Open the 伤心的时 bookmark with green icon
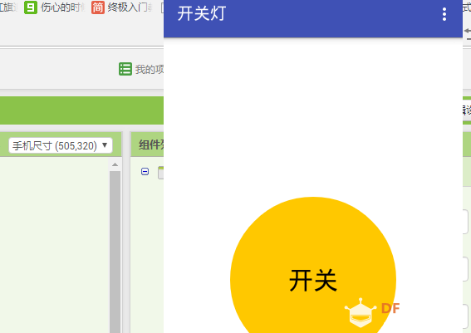 click(x=54, y=7)
